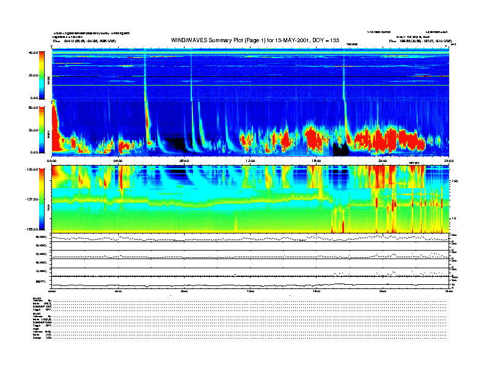This screenshot has height=374, width=484.
Task: Click the 20.00 label on RAD2 scale
Action: pos(33,75)
